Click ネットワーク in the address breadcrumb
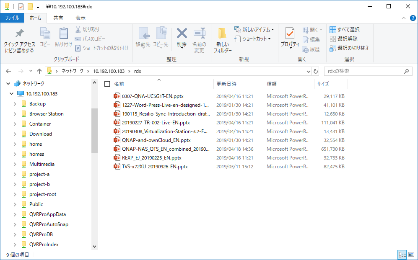 pos(73,71)
